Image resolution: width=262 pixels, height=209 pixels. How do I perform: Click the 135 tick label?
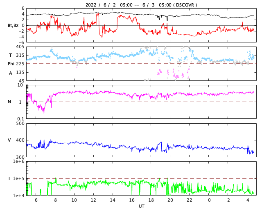[20, 73]
